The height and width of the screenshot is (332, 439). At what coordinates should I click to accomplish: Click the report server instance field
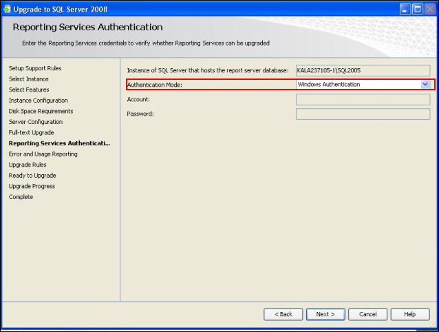(x=363, y=70)
